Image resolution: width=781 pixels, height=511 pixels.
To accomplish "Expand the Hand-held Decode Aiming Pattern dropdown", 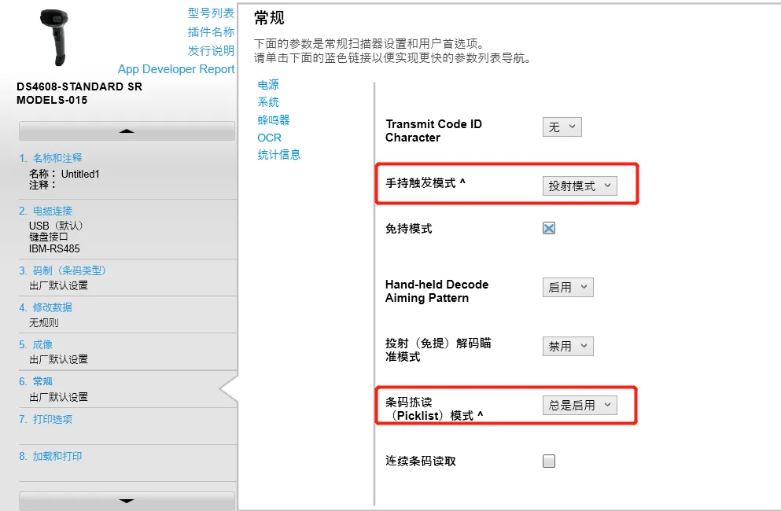I will (x=567, y=288).
